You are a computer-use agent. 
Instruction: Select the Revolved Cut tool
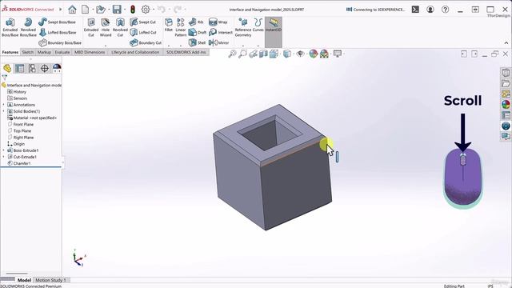click(120, 27)
